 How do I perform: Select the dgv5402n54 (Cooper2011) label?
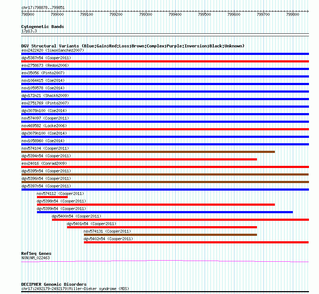pyautogui.click(x=108, y=239)
